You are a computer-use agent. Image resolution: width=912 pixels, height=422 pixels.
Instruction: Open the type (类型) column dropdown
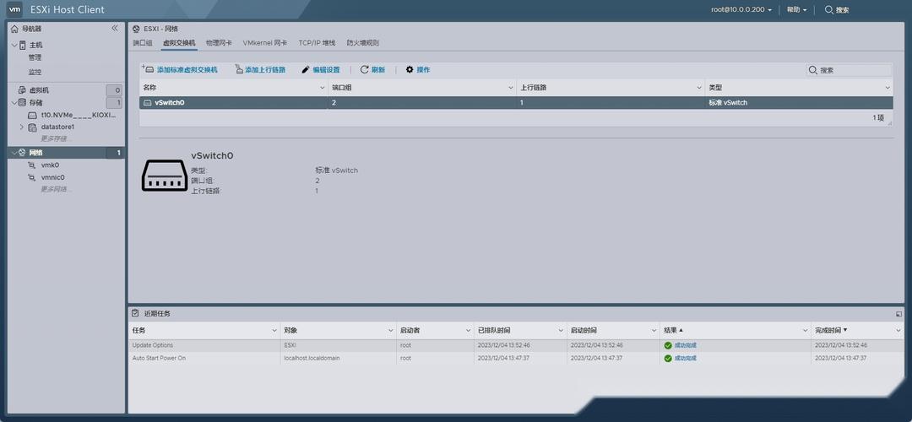888,88
